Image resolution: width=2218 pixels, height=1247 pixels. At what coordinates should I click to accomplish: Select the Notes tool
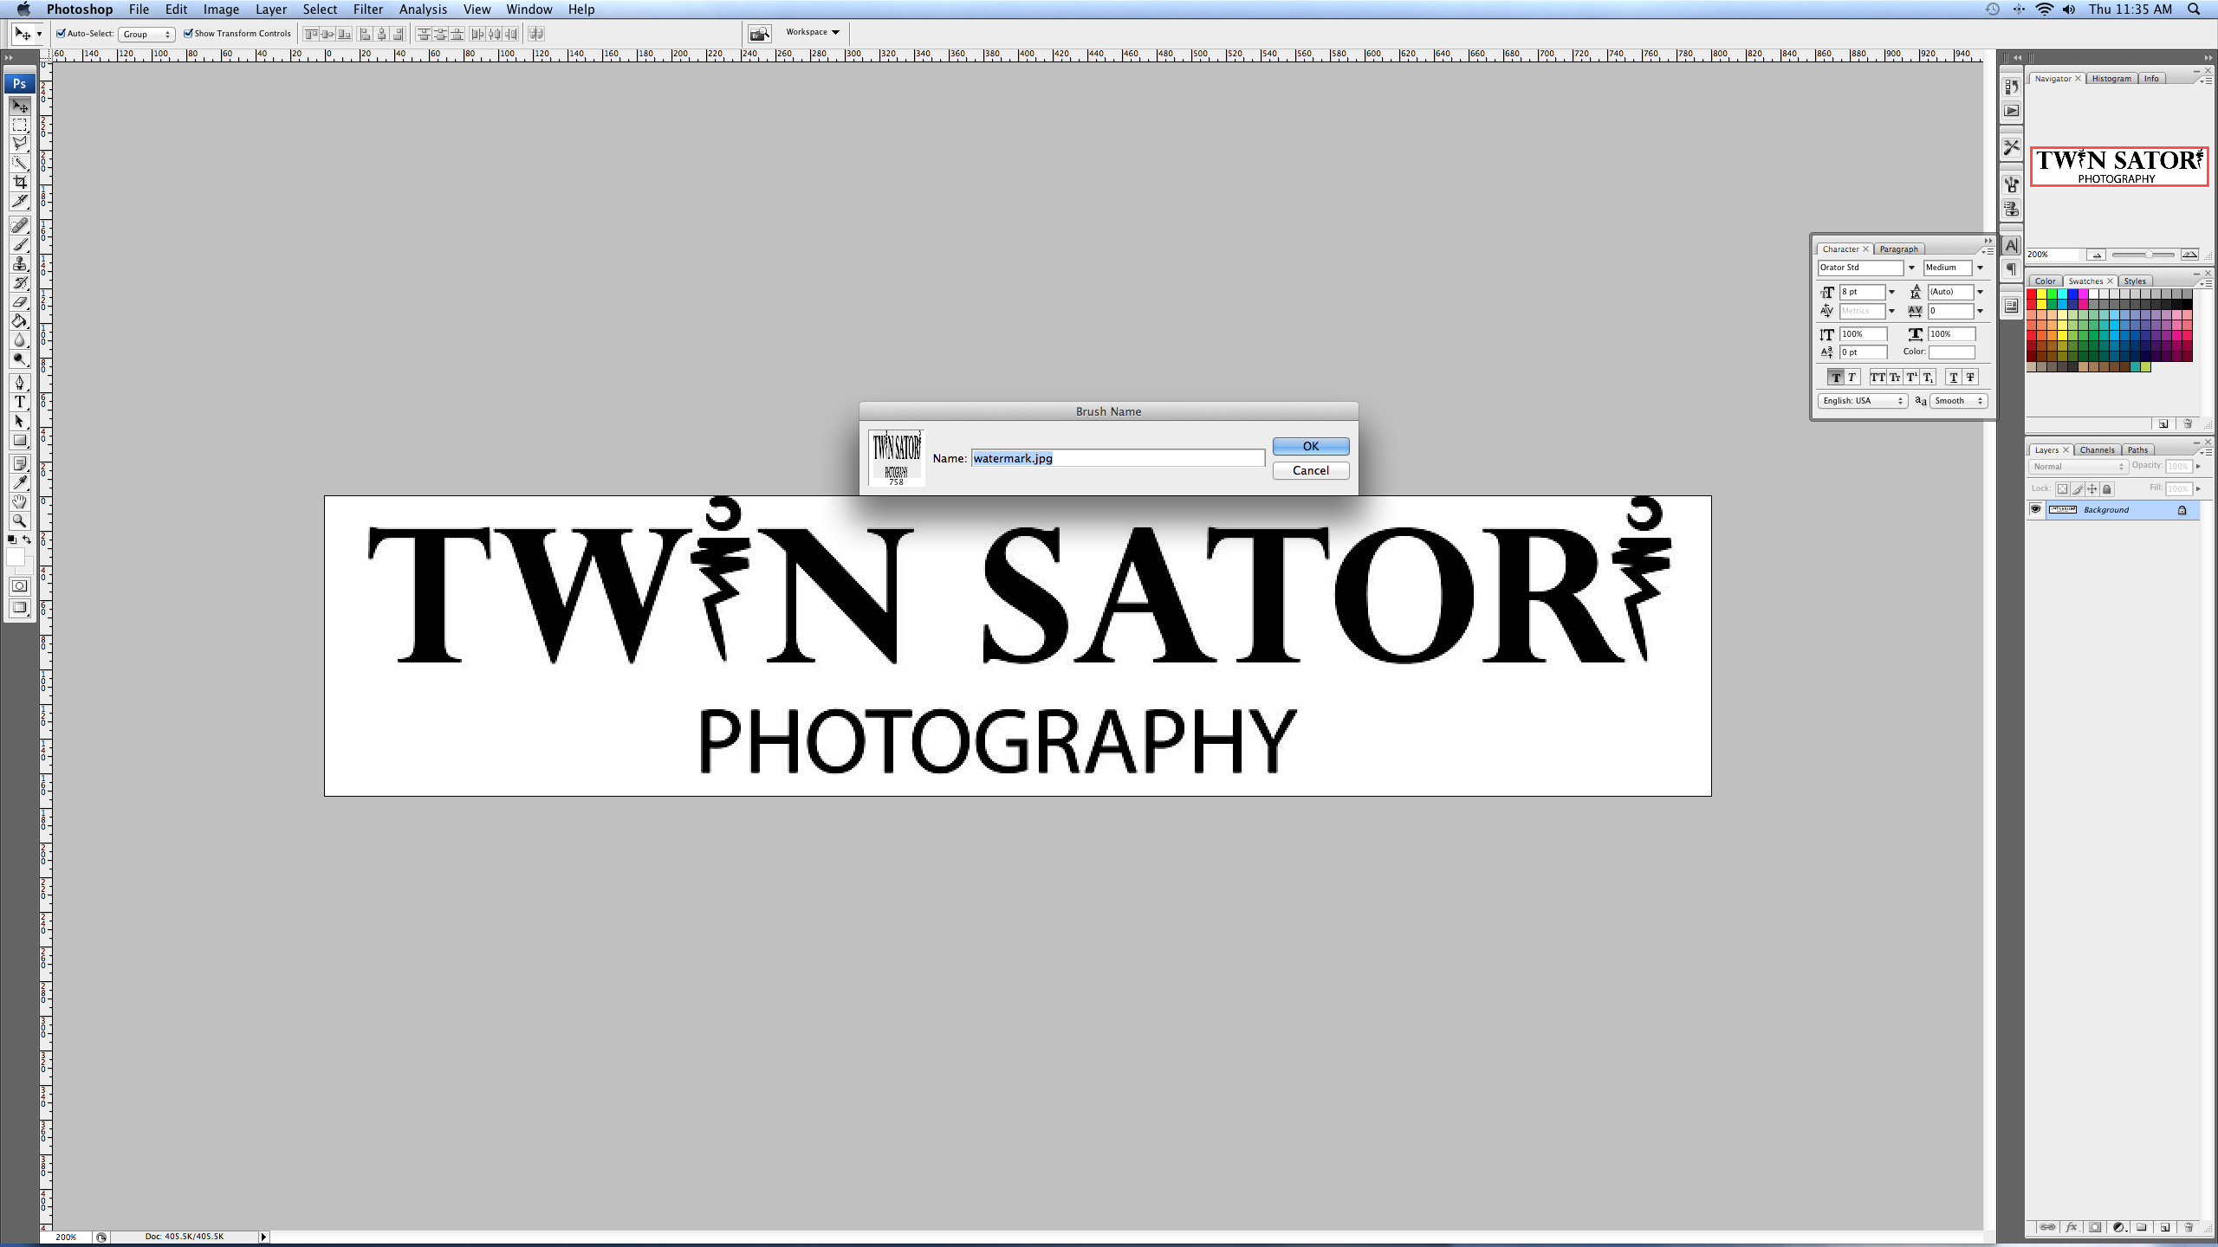click(x=20, y=464)
